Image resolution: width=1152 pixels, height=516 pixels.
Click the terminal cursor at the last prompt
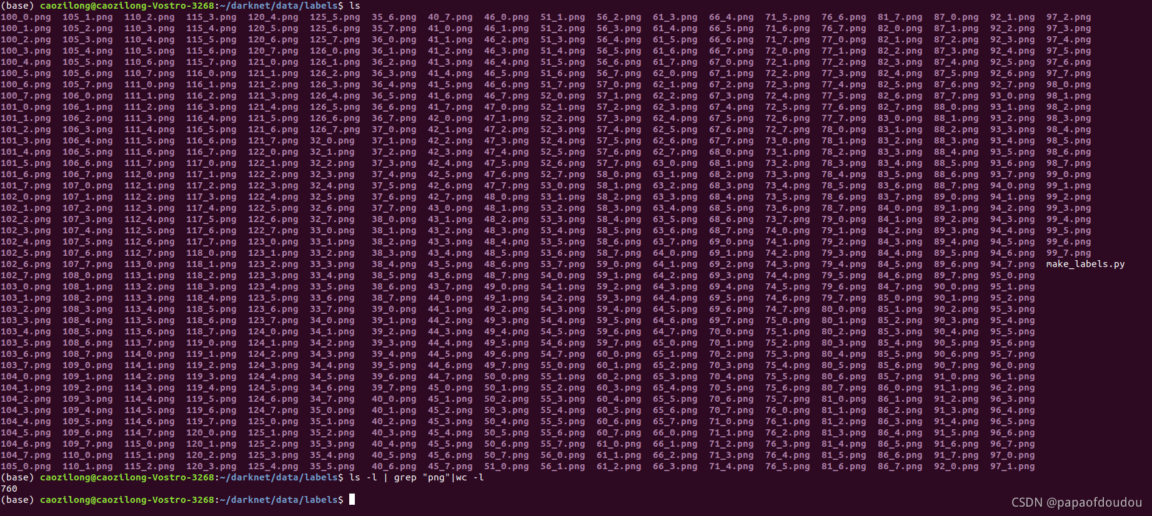[352, 499]
